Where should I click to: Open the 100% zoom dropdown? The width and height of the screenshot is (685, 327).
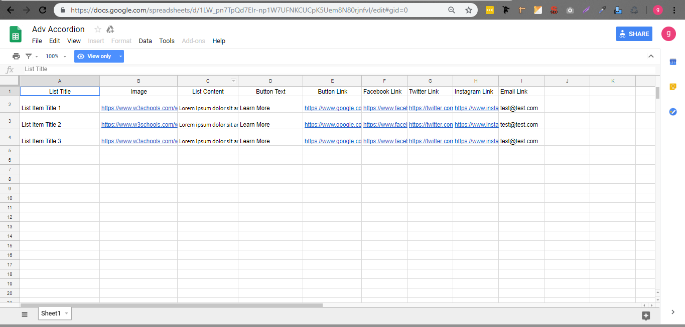56,56
